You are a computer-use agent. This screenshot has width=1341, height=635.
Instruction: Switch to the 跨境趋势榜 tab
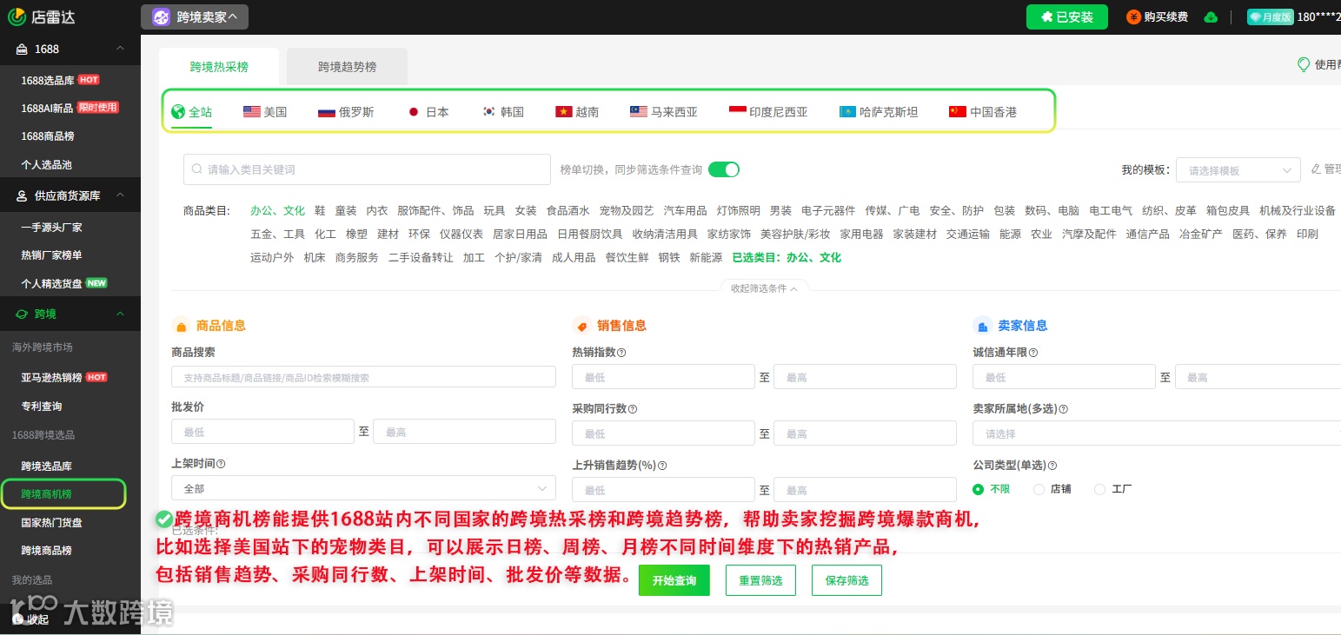(x=347, y=67)
